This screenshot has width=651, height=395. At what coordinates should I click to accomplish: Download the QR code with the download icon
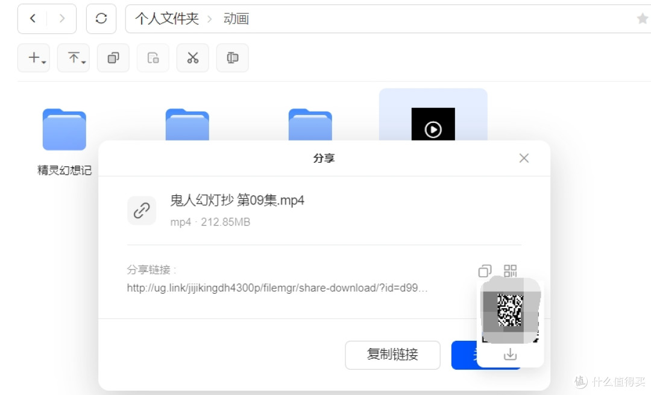(x=511, y=355)
